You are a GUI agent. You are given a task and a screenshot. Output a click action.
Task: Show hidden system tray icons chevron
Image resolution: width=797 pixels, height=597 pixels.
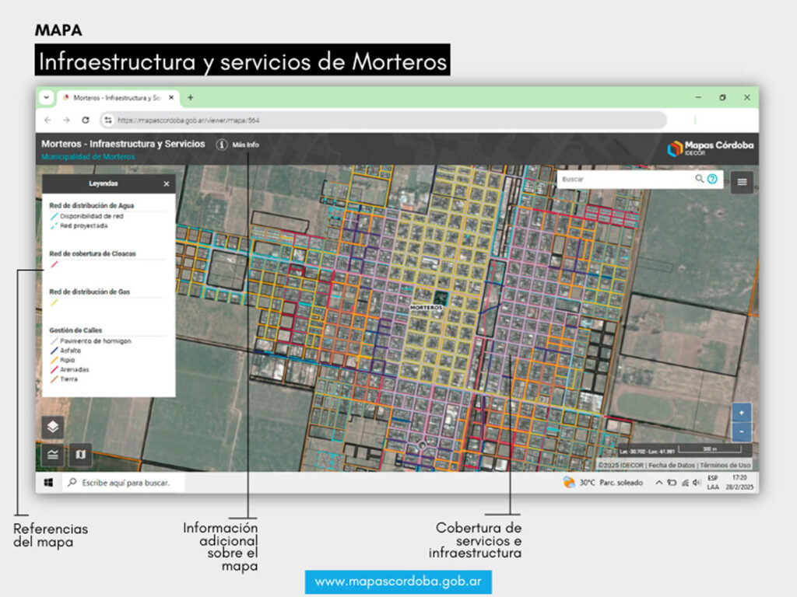(658, 483)
